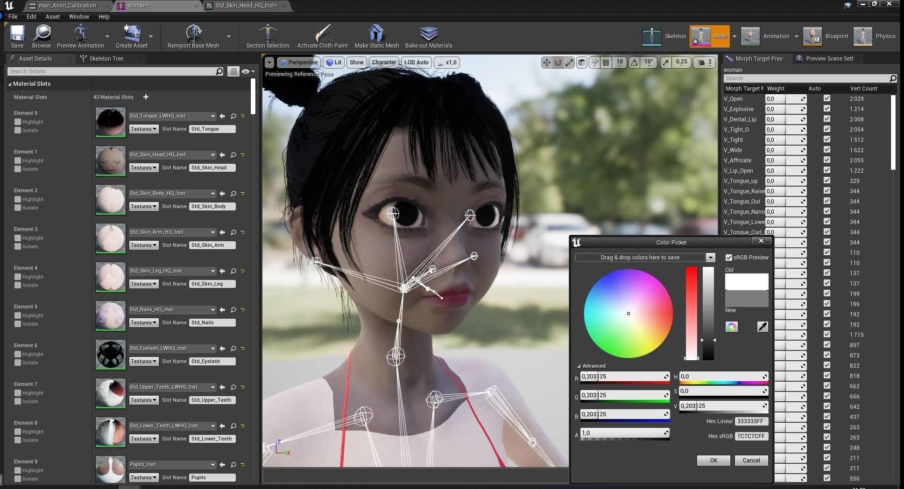This screenshot has height=489, width=904.
Task: Adjust the hue H gradient slider
Action: click(x=723, y=377)
